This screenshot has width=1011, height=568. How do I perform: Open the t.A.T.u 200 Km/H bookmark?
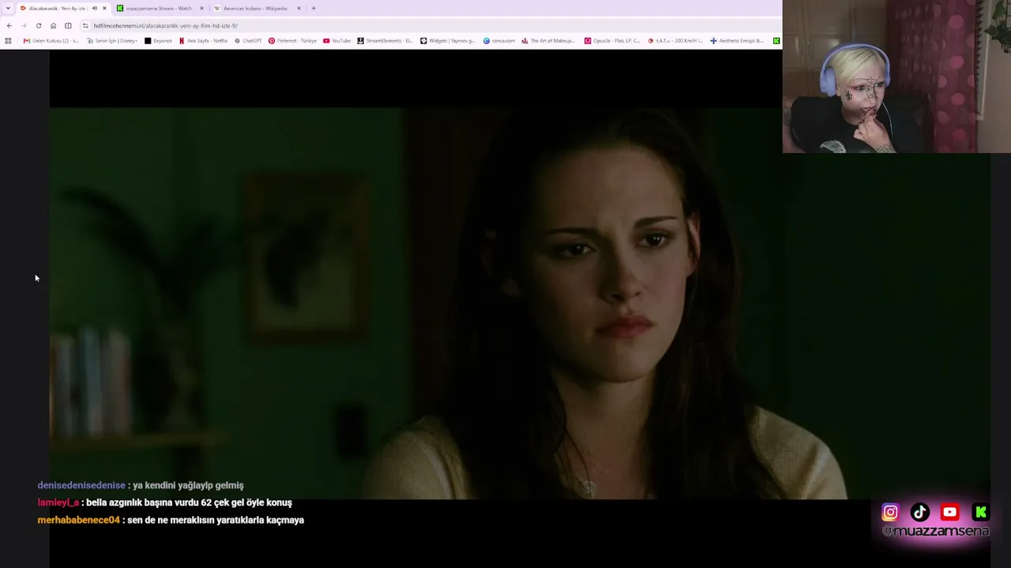[x=675, y=40]
